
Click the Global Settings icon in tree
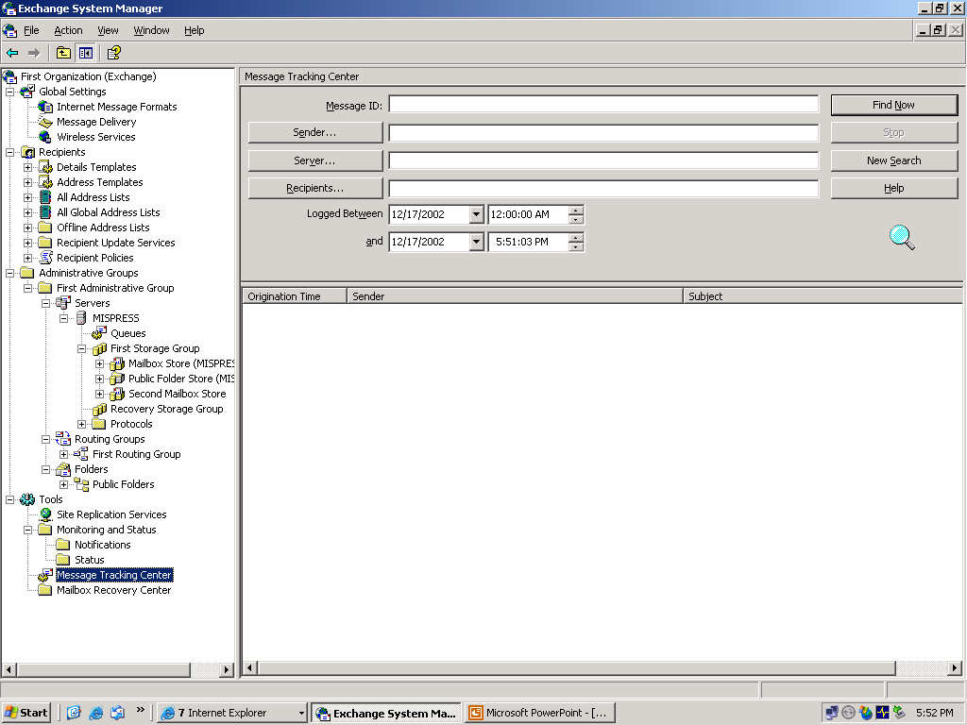pyautogui.click(x=27, y=92)
